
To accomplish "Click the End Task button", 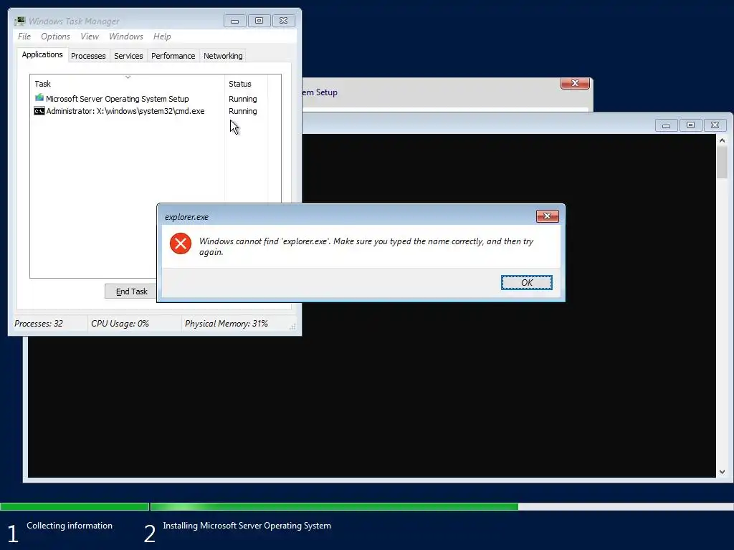I will (x=131, y=291).
